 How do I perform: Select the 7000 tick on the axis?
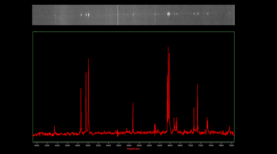190,145
